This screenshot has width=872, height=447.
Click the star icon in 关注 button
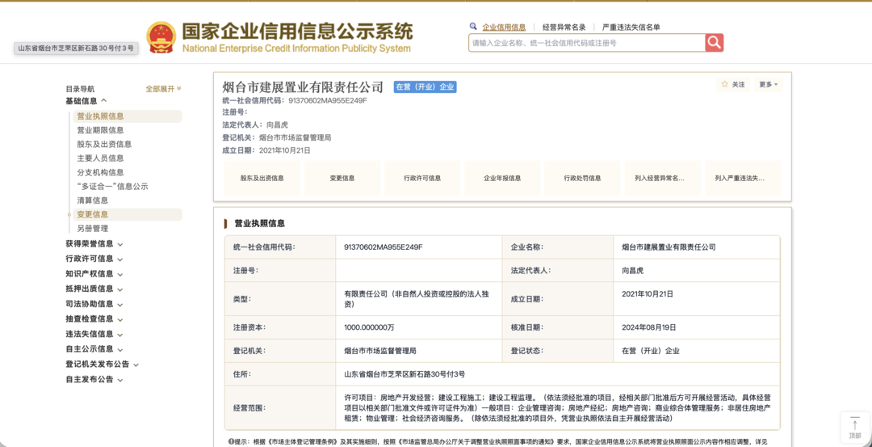point(724,85)
